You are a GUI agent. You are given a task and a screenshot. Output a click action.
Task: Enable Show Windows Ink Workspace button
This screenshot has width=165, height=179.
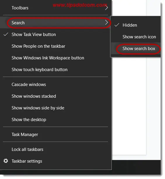click(56, 58)
